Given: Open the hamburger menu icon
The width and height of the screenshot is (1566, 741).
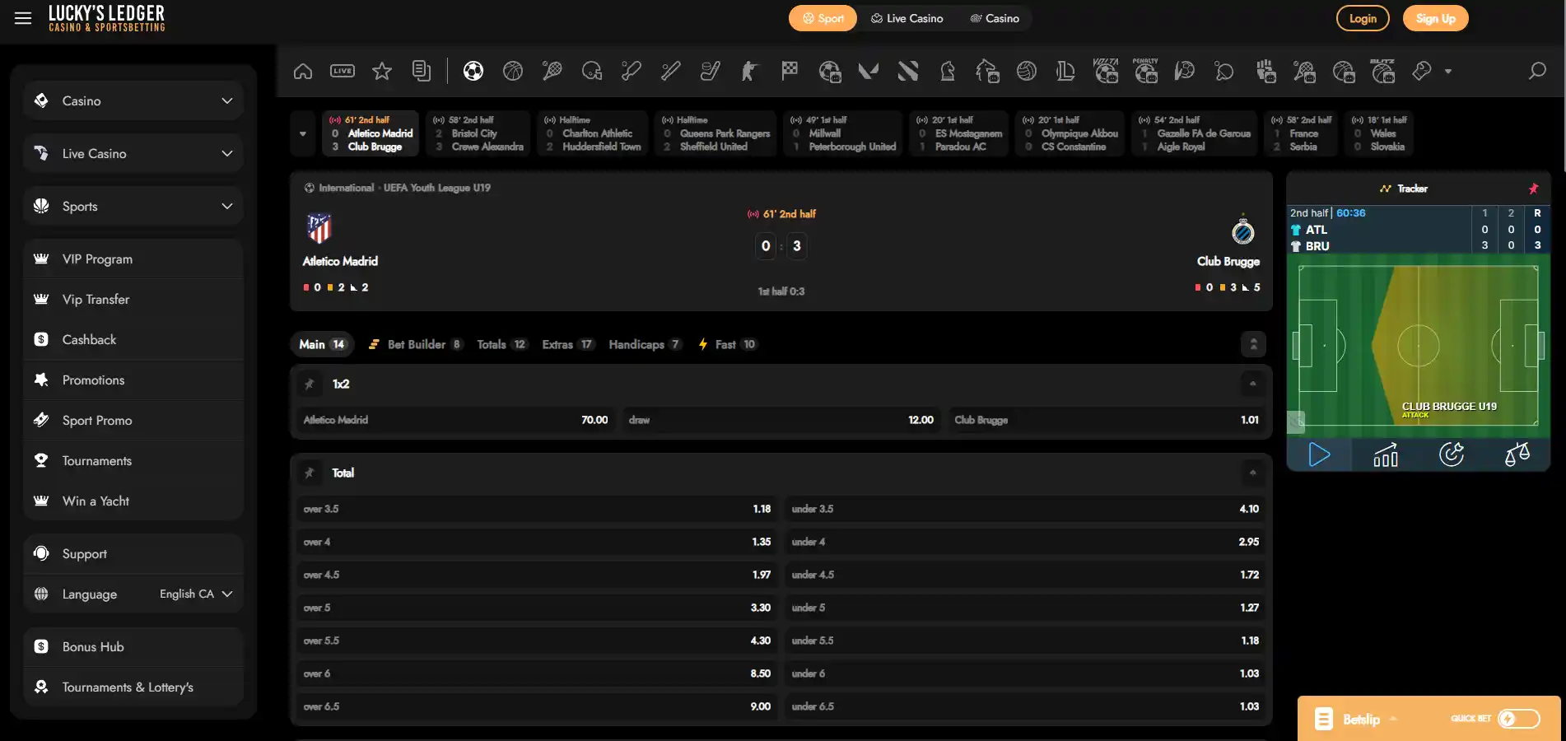Looking at the screenshot, I should click(x=23, y=18).
